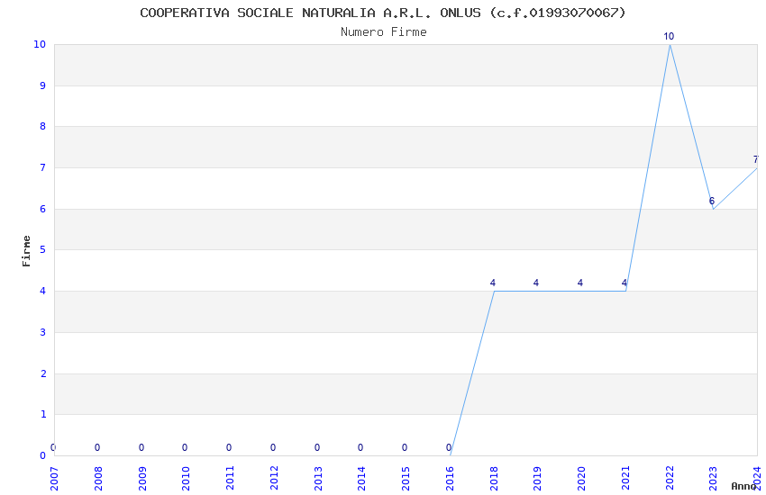Click y-axis tick label 2
The height and width of the screenshot is (495, 766).
click(43, 373)
